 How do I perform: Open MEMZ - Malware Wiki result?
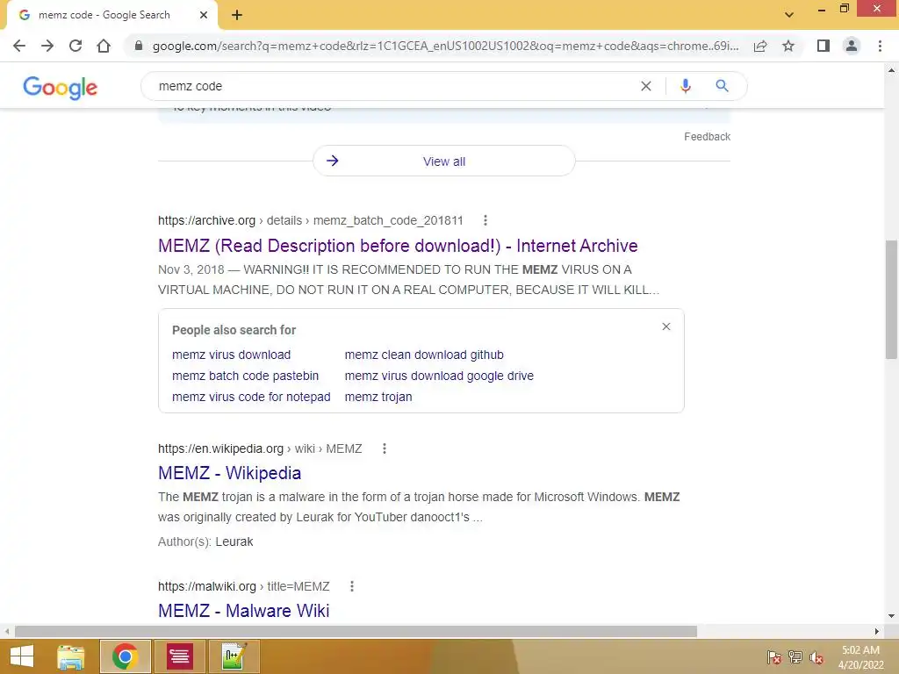point(244,611)
